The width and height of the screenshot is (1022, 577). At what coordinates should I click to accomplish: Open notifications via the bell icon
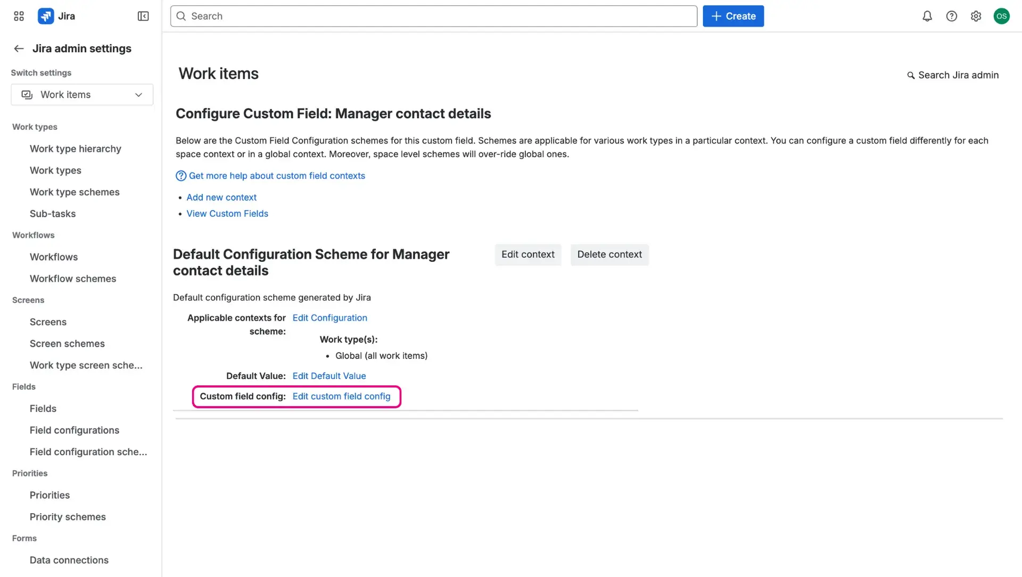927,16
